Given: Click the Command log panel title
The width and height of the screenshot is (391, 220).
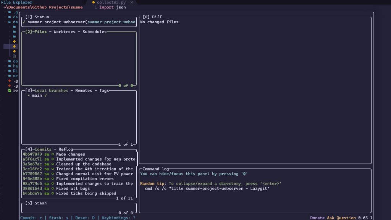Looking at the screenshot, I should 156,169.
